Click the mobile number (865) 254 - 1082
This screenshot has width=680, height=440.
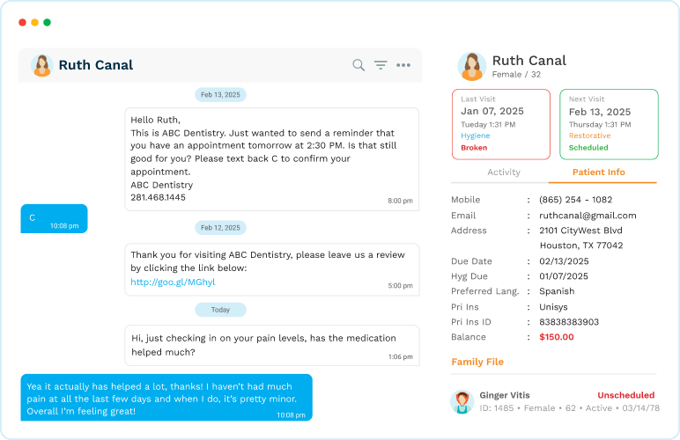(x=575, y=200)
